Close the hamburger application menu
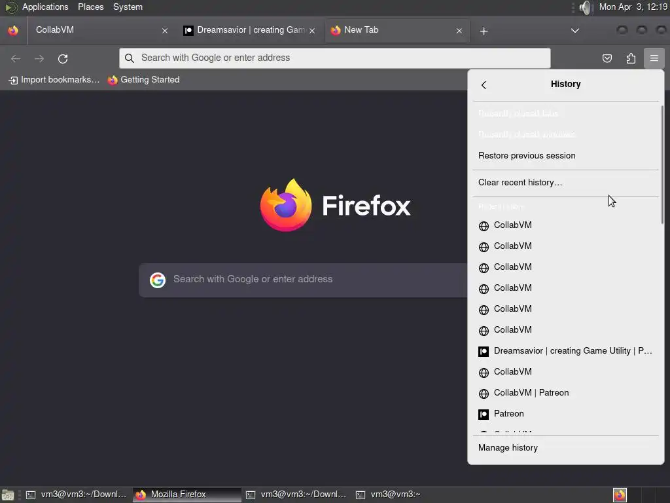This screenshot has width=670, height=503. (654, 58)
